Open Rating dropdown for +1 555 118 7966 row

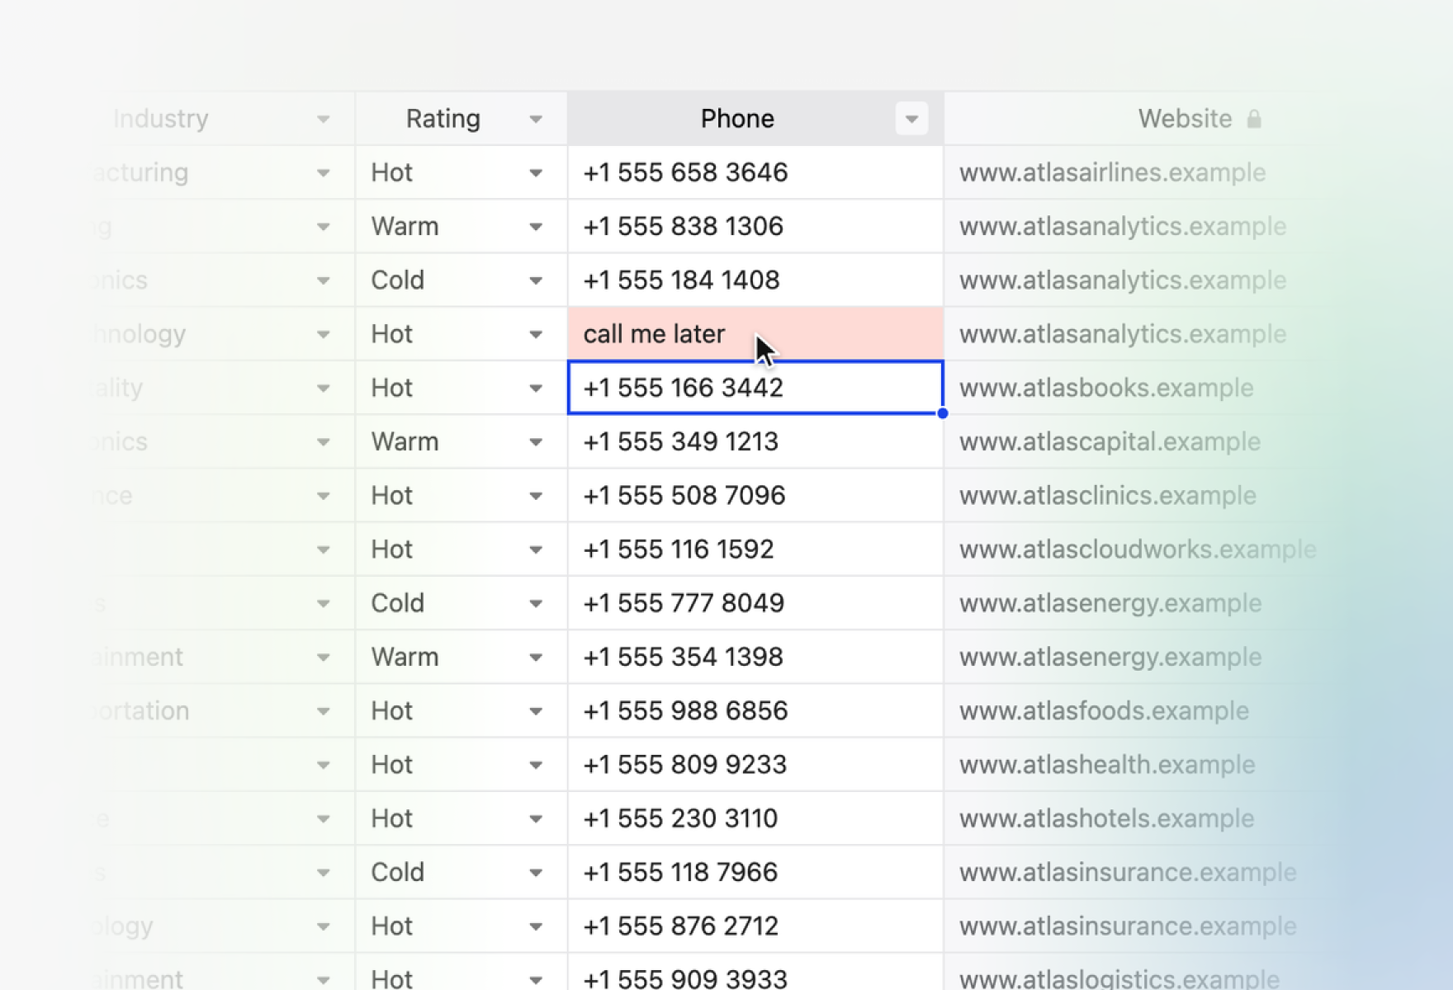pos(536,873)
